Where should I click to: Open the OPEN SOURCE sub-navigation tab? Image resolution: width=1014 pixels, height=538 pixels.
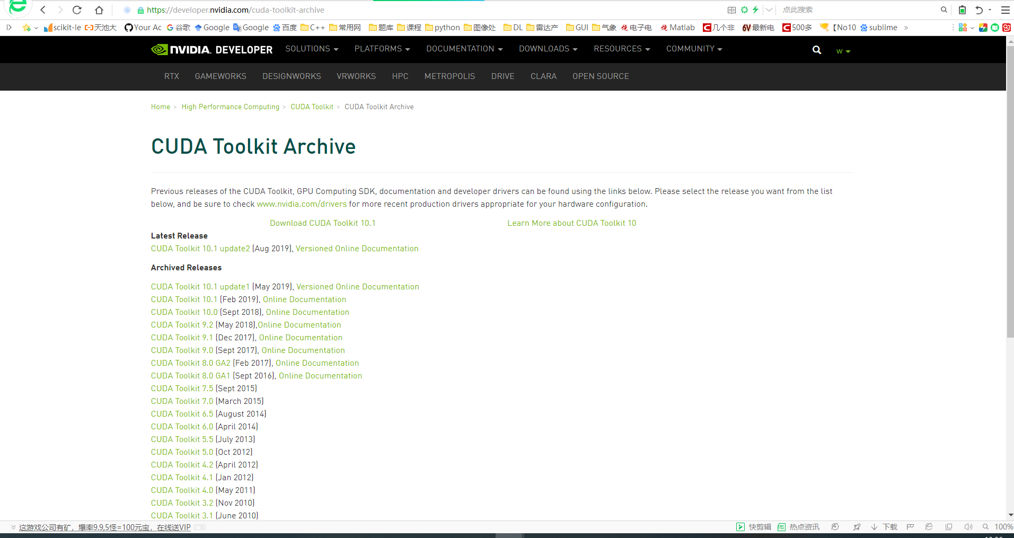tap(601, 76)
